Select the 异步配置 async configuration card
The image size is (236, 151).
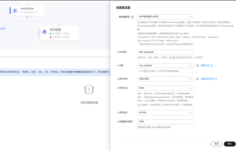[x=59, y=33]
